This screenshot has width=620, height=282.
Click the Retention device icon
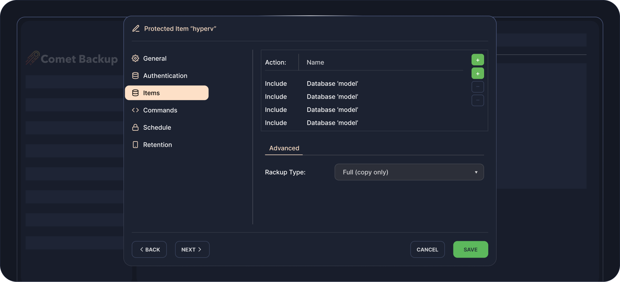tap(136, 145)
